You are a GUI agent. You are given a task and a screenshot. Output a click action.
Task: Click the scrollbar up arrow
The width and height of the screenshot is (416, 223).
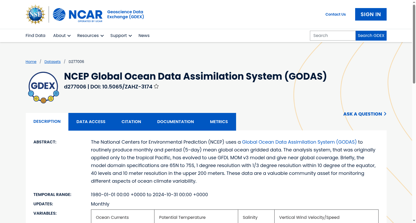[414, 2]
